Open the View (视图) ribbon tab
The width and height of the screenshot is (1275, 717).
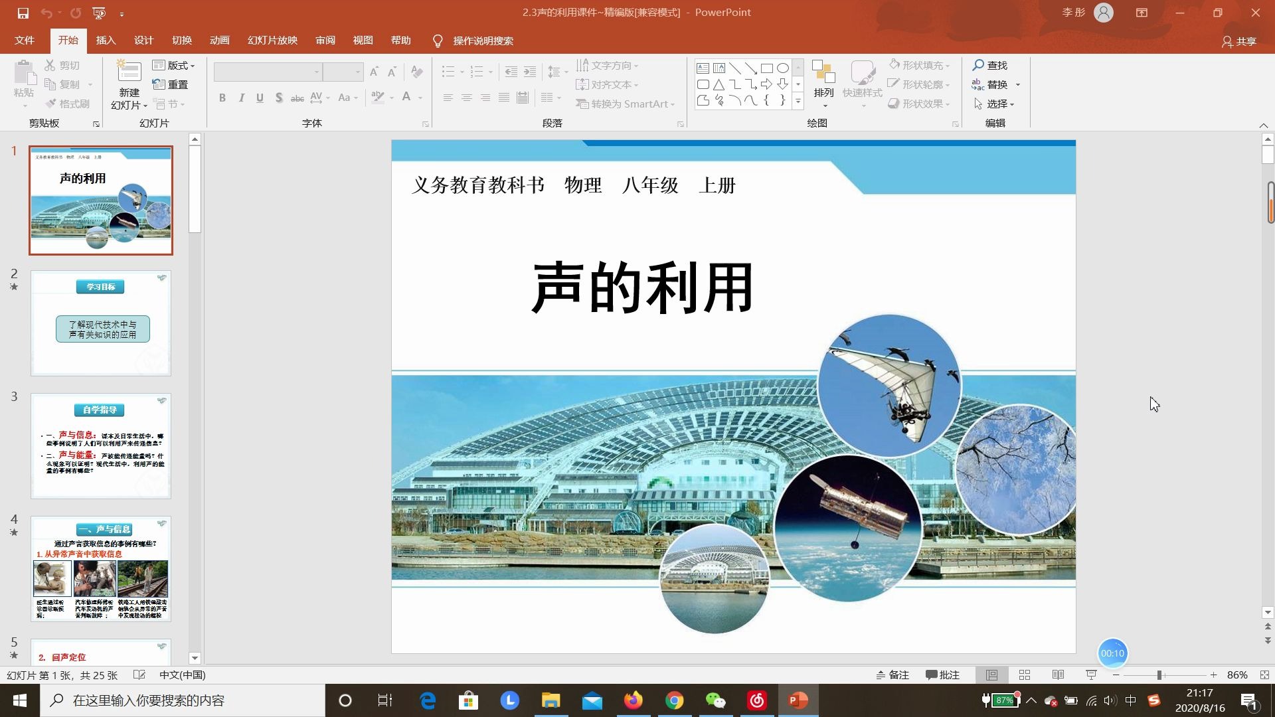[363, 40]
